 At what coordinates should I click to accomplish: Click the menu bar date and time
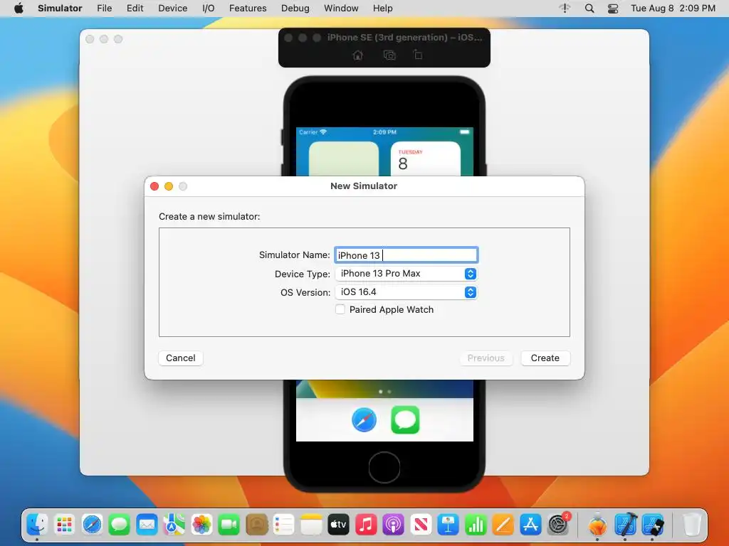673,9
